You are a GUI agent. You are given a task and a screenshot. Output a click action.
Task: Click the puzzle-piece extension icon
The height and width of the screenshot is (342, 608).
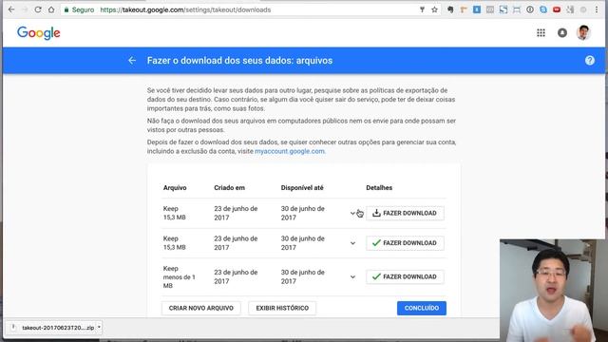click(570, 9)
